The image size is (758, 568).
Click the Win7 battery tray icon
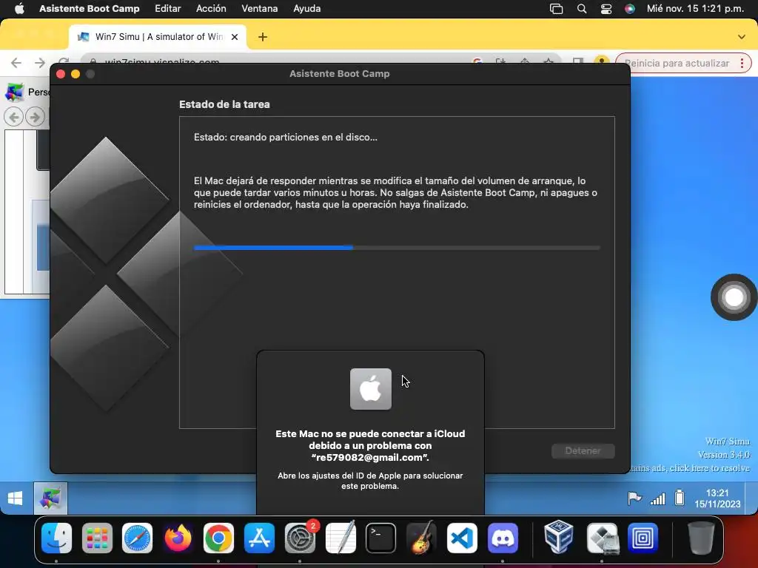point(680,498)
